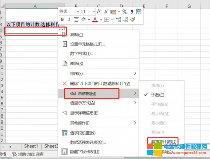
Task: Toggle italic in the mini toolbar
Action: coord(69,19)
